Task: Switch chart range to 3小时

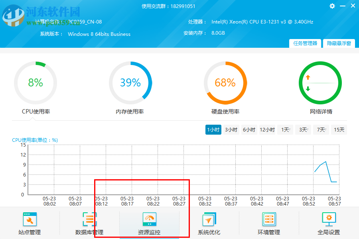Action: [231, 129]
